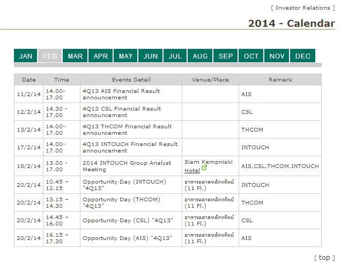Open the APR calendar tab

tap(100, 56)
